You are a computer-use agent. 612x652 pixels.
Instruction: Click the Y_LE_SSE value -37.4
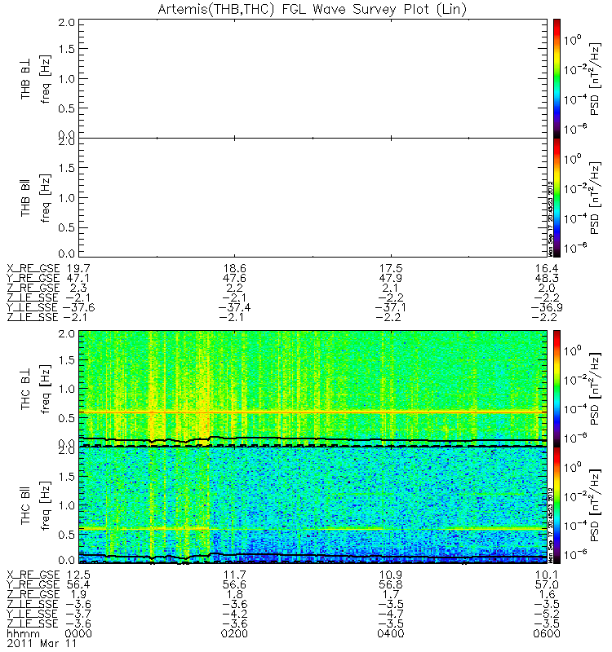pos(234,307)
